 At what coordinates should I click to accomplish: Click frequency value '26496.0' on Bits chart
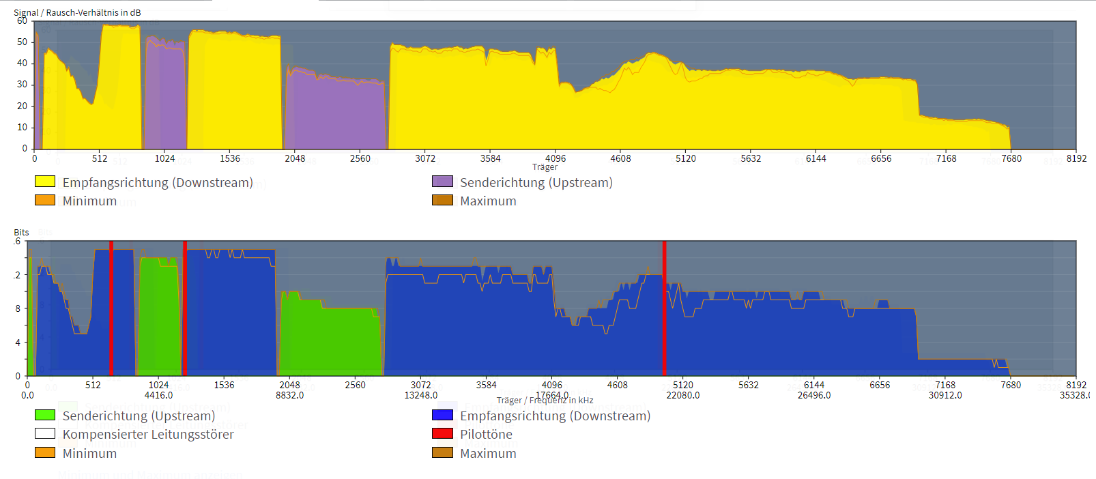[x=814, y=395]
